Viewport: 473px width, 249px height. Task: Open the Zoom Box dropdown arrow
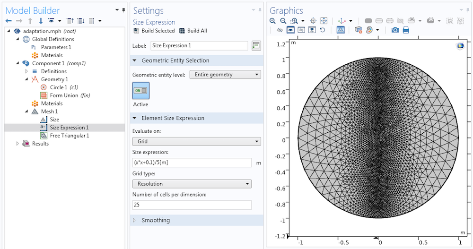pos(303,21)
